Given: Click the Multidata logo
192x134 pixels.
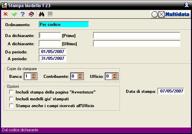Looking at the screenshot, I should (177, 14).
